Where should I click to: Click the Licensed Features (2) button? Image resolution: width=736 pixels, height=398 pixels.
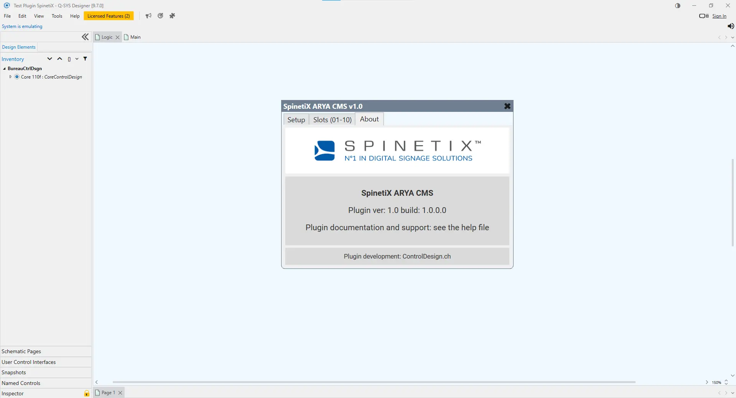109,16
